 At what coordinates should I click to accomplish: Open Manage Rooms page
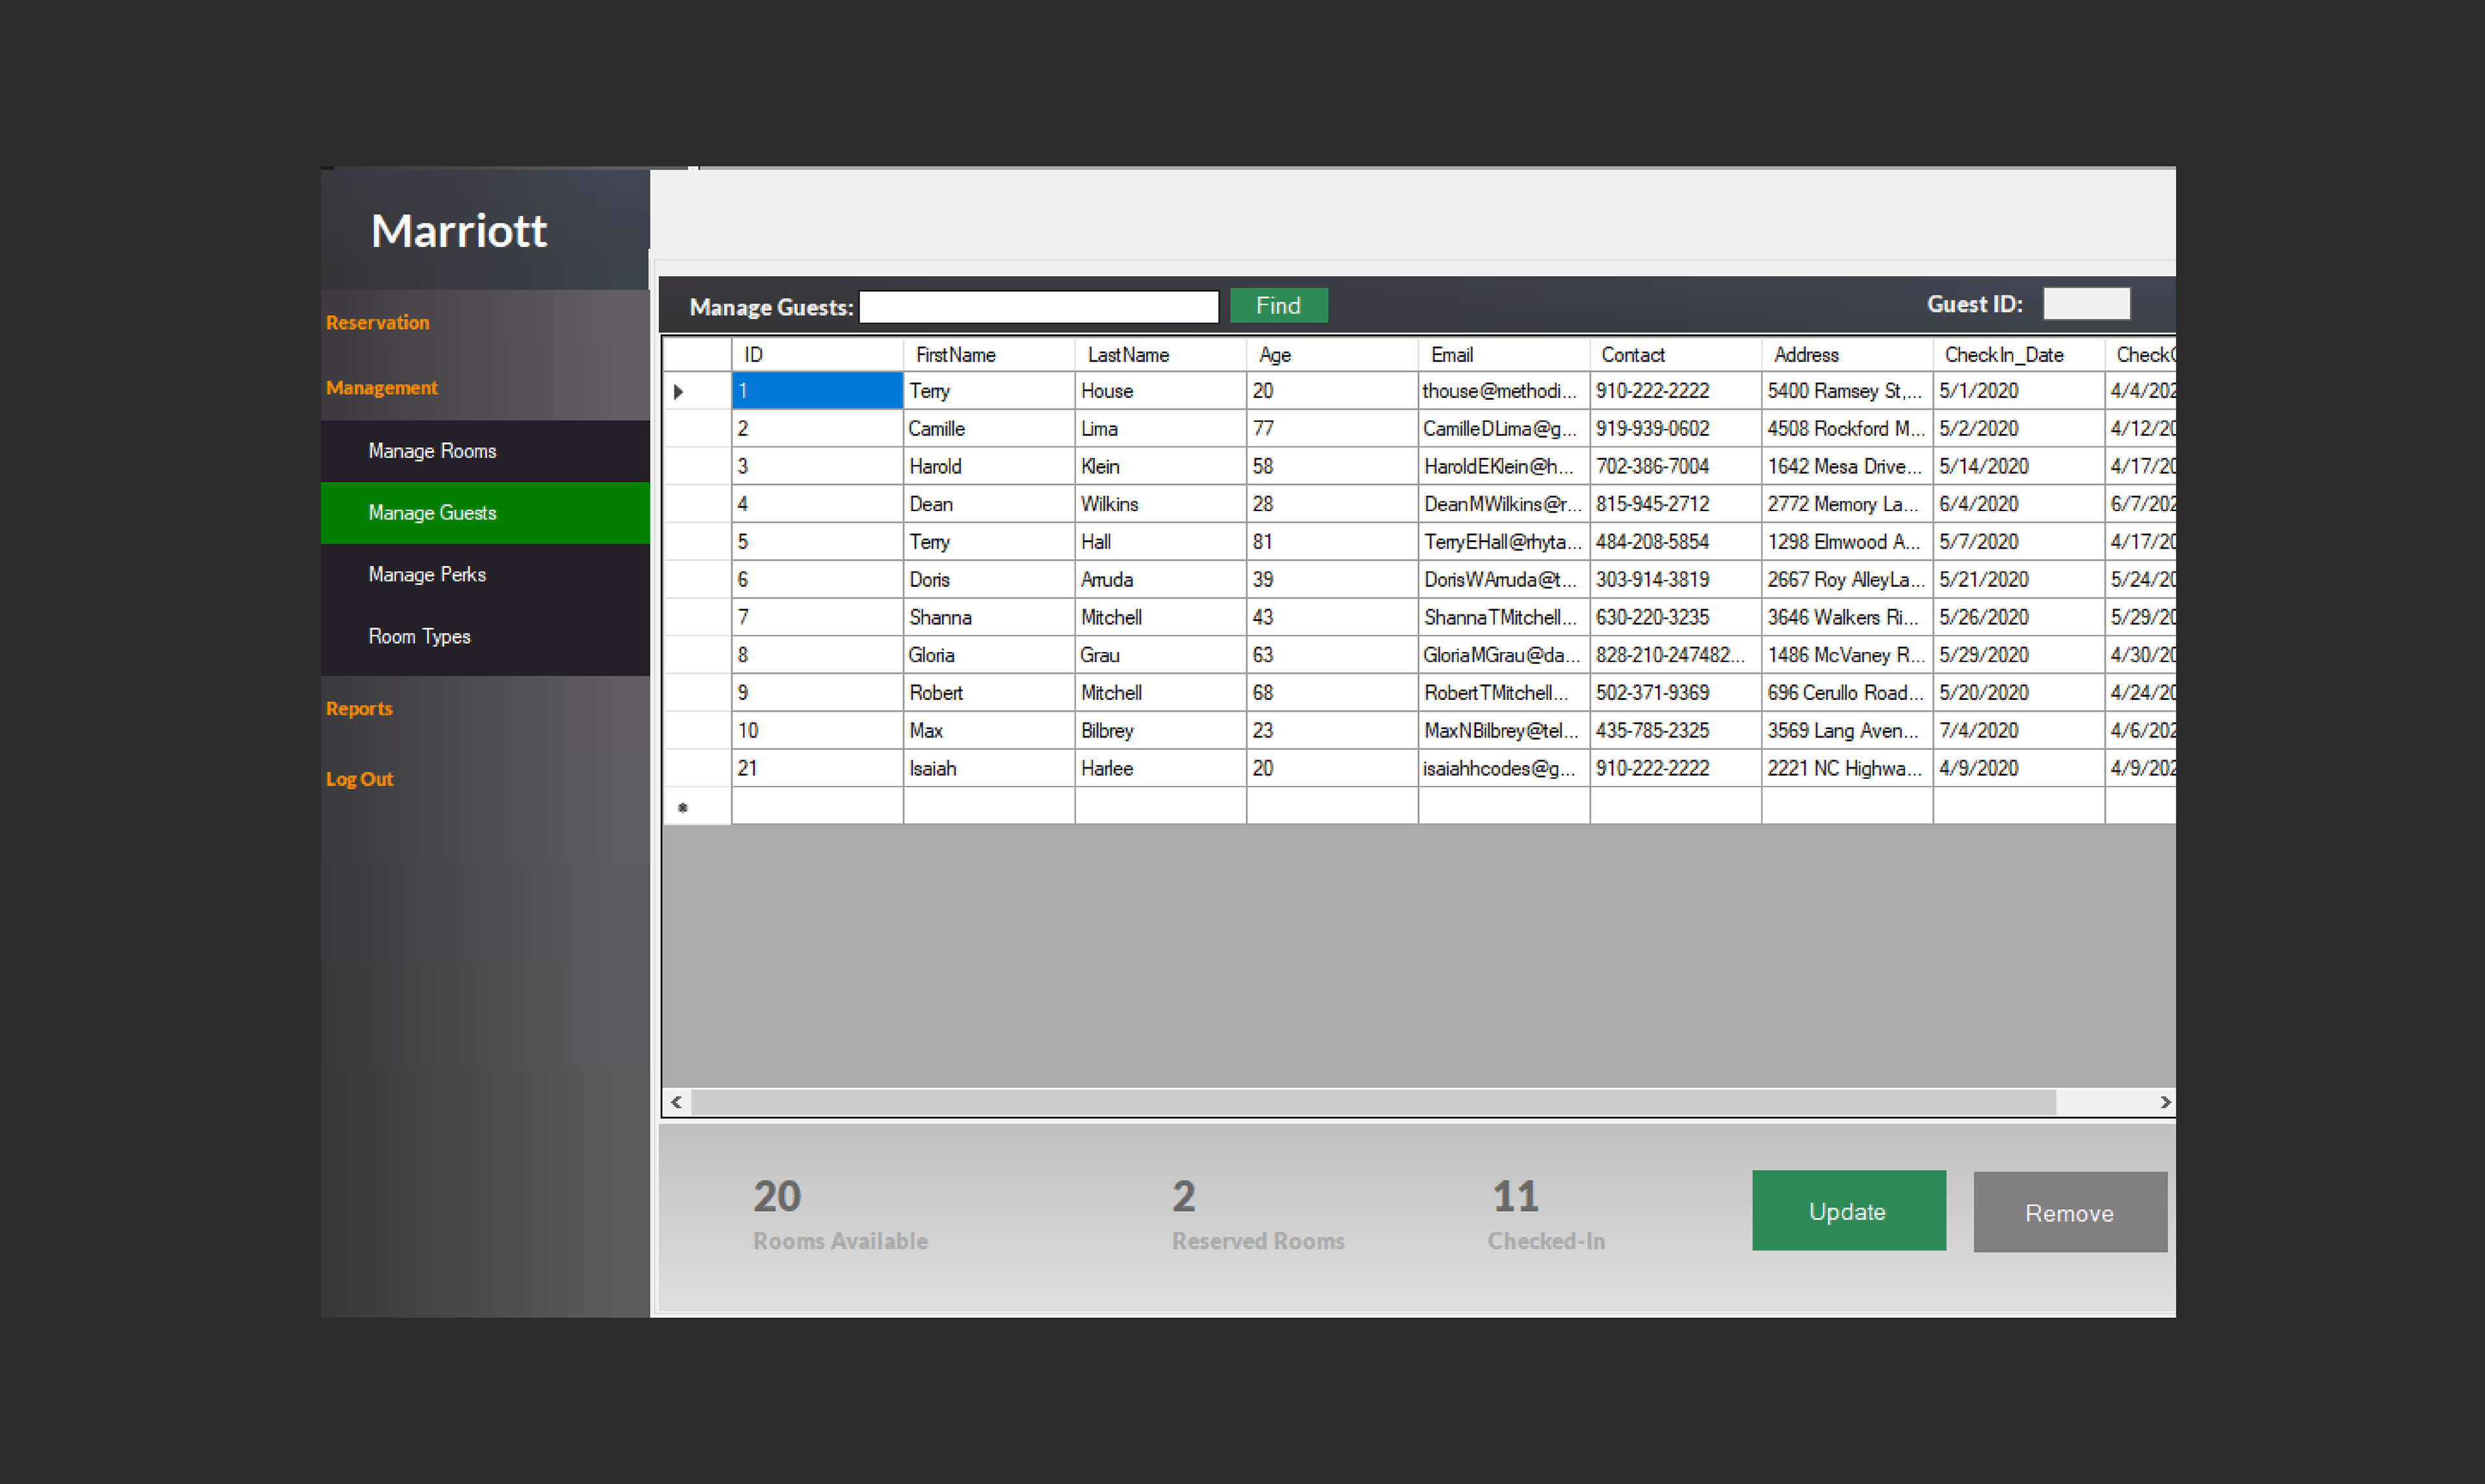(x=485, y=451)
